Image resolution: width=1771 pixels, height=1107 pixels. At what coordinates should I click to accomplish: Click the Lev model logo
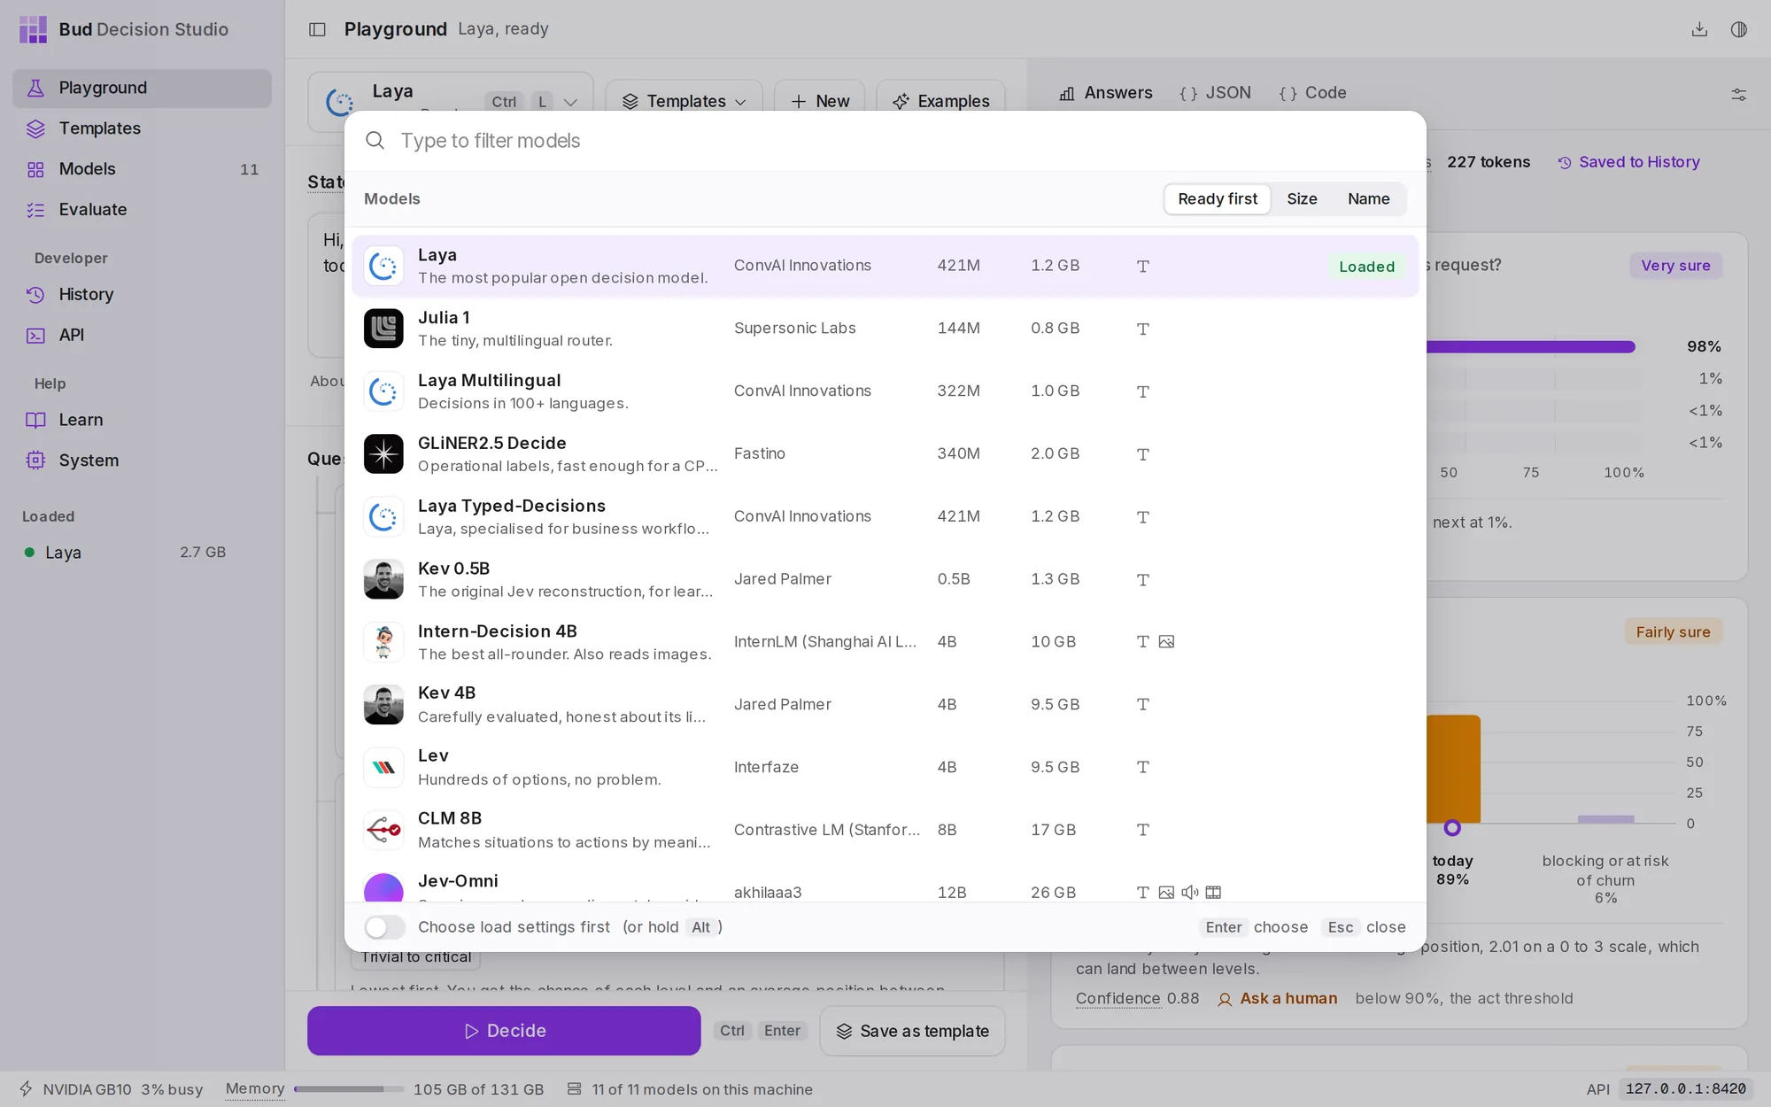click(383, 768)
